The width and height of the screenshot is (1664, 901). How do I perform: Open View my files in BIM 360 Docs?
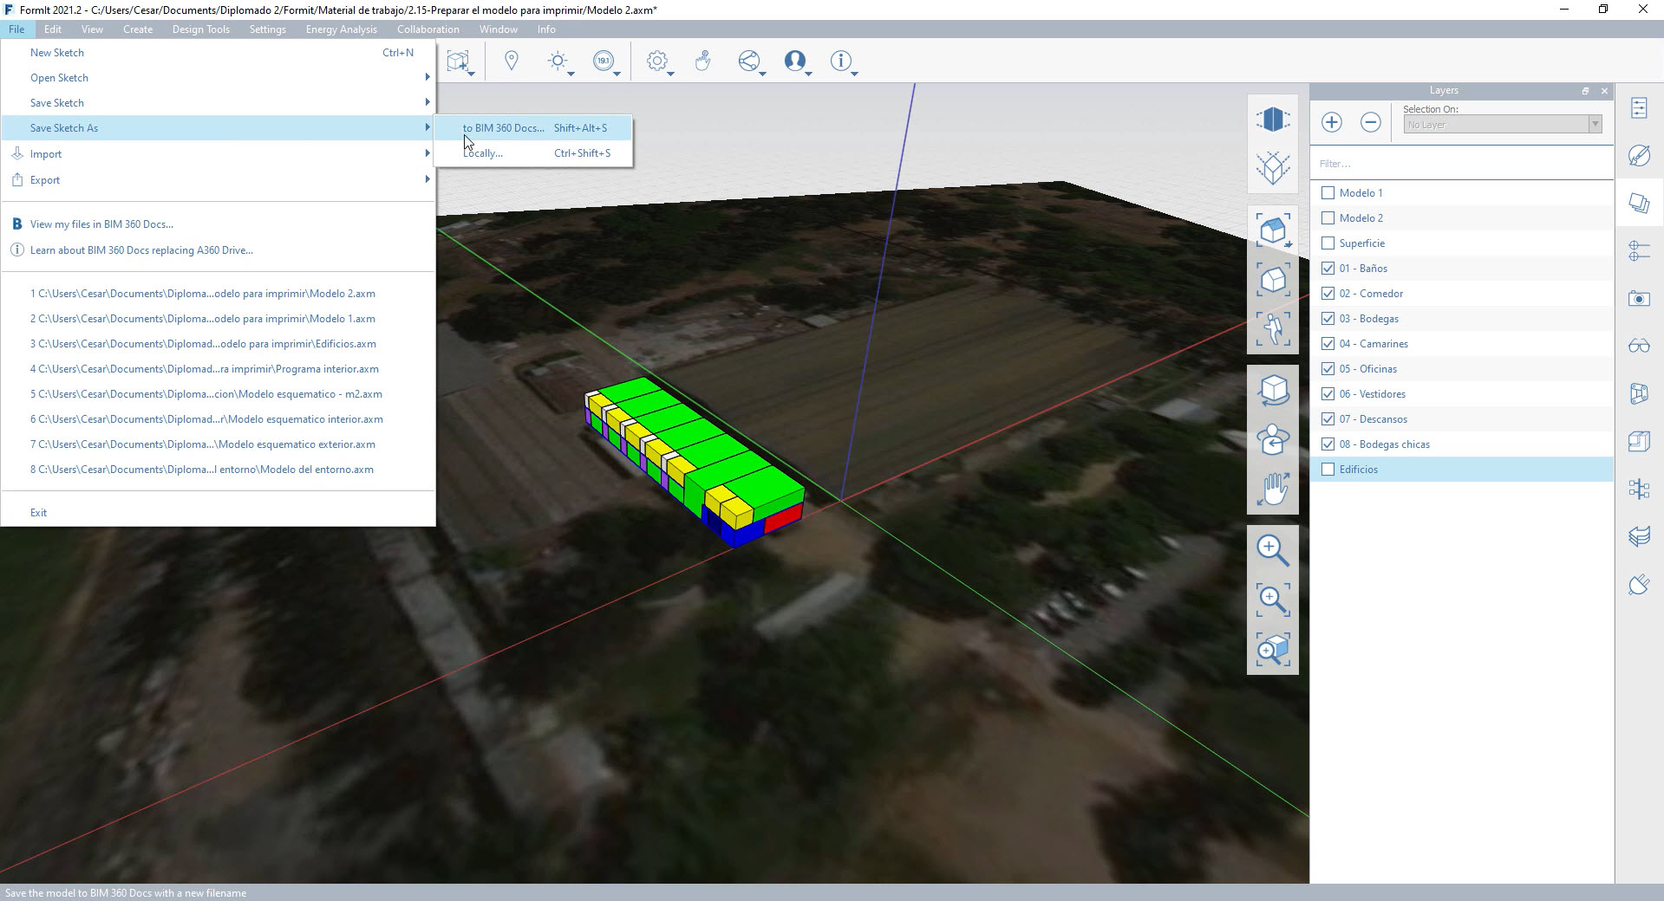click(x=101, y=224)
